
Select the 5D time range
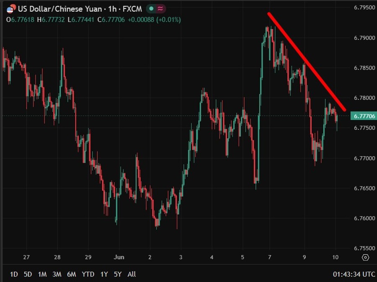[x=28, y=274]
